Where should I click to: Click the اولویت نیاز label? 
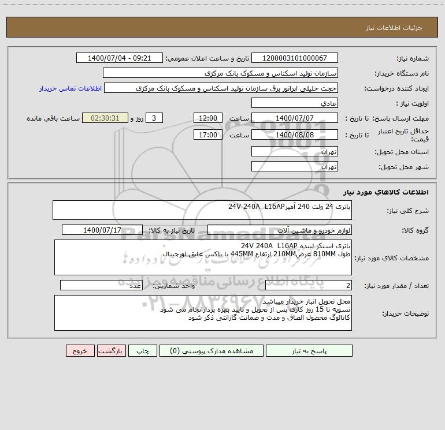coord(413,103)
